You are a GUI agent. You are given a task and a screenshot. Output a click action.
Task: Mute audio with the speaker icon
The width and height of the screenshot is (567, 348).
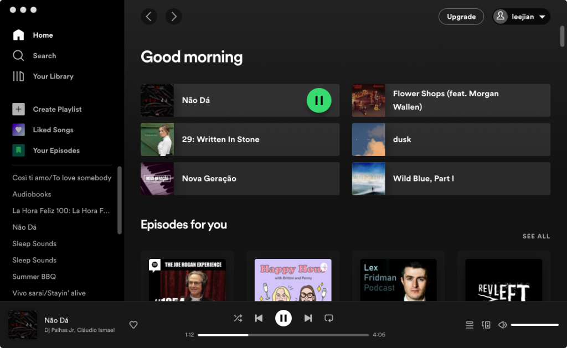[502, 325]
